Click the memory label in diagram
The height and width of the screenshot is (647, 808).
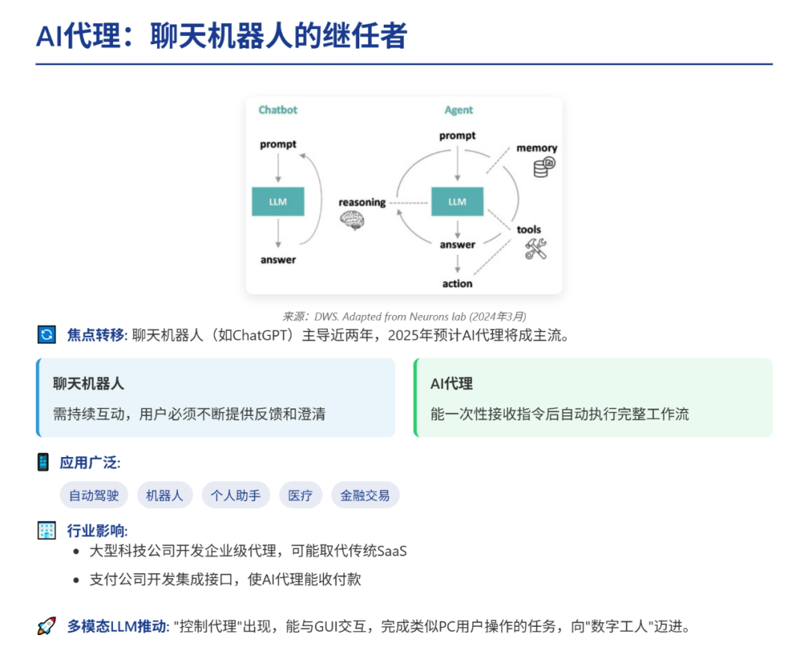536,148
